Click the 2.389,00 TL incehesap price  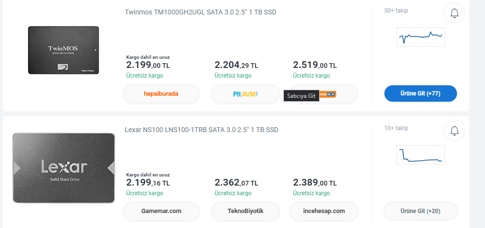click(315, 183)
